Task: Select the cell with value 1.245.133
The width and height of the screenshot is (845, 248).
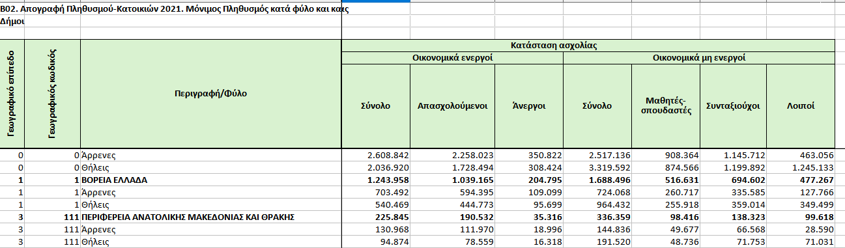Action: pyautogui.click(x=801, y=168)
